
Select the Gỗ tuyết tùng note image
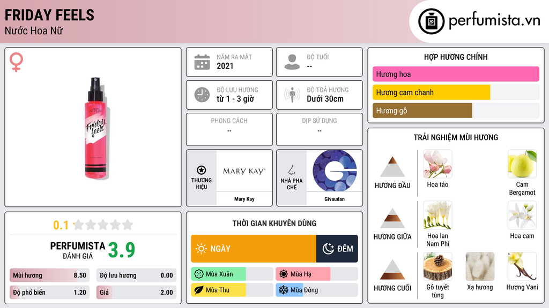pyautogui.click(x=437, y=267)
